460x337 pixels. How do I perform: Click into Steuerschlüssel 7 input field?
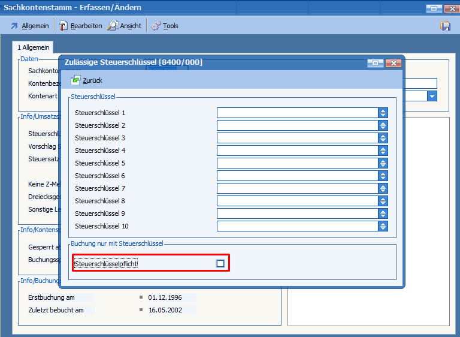click(x=296, y=188)
